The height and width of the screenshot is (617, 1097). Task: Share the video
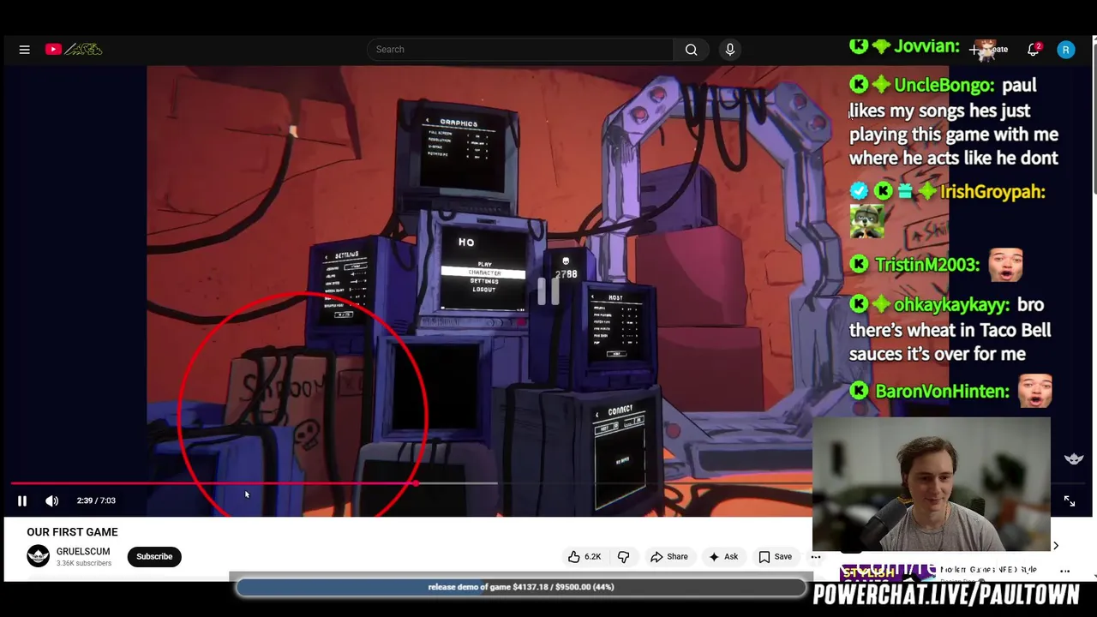coord(668,557)
